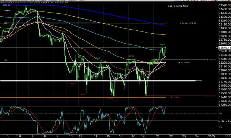The height and width of the screenshot is (138, 231).
Task: Pick date 16 on the time axis
Action: 120,136
